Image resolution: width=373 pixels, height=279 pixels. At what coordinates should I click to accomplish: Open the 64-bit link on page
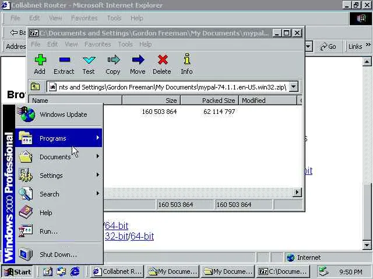pyautogui.click(x=117, y=226)
